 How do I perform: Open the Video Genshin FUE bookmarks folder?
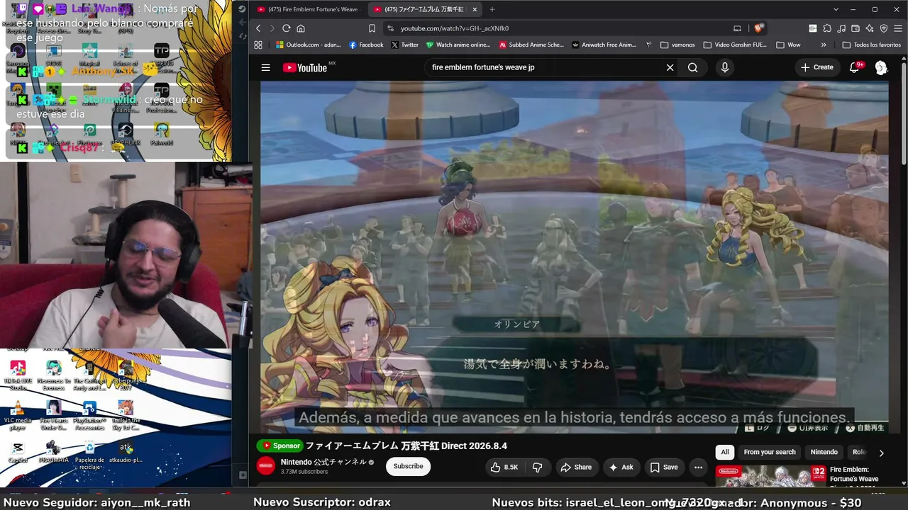pyautogui.click(x=735, y=45)
